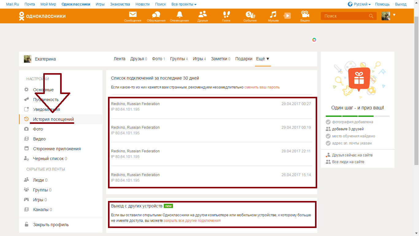
Task: Open Черный список in settings sidebar
Action: tap(48, 159)
